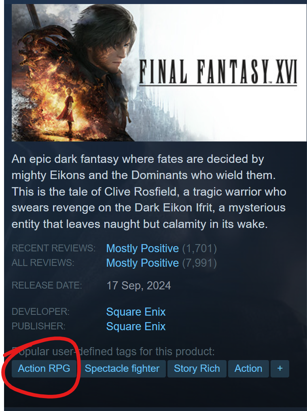Select the Action RPG tag
This screenshot has height=411, width=307.
(x=44, y=369)
